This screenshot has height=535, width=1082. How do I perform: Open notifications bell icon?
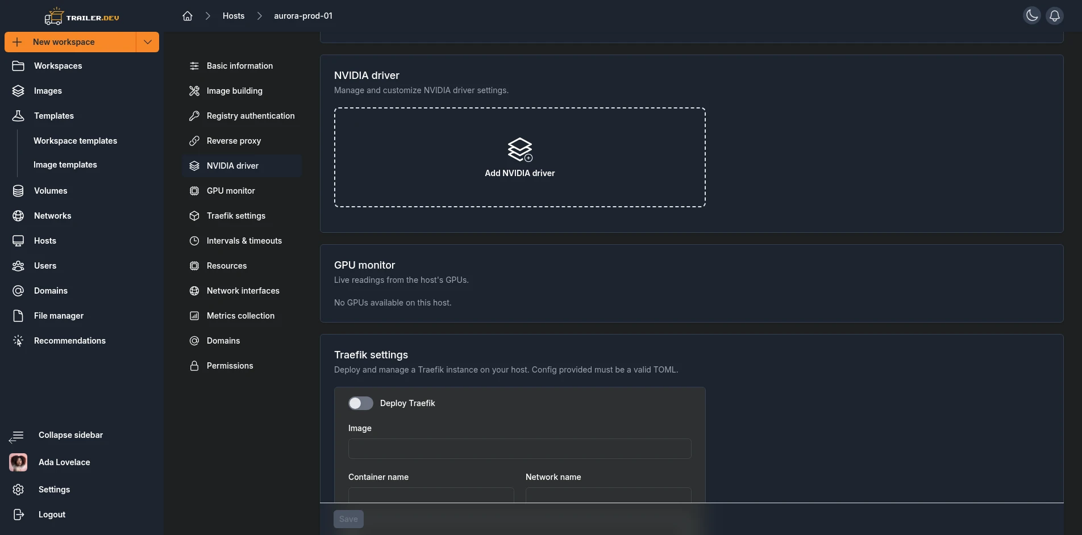(1055, 16)
